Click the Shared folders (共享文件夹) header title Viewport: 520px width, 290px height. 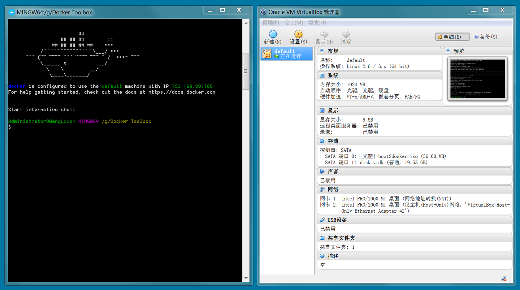pos(341,238)
